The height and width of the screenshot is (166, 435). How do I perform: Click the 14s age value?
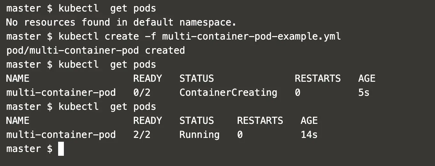click(x=309, y=135)
